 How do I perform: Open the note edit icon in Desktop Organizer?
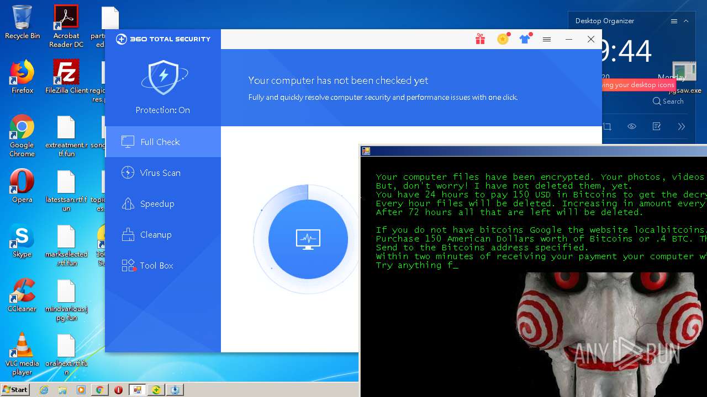click(657, 126)
